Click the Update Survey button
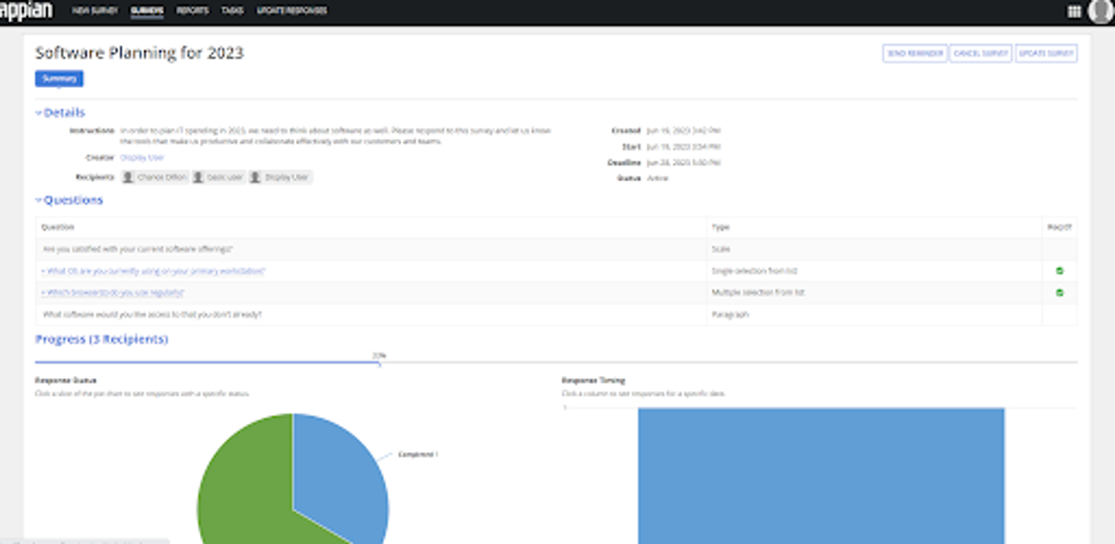Screen dimensions: 1115x544 tap(1046, 54)
